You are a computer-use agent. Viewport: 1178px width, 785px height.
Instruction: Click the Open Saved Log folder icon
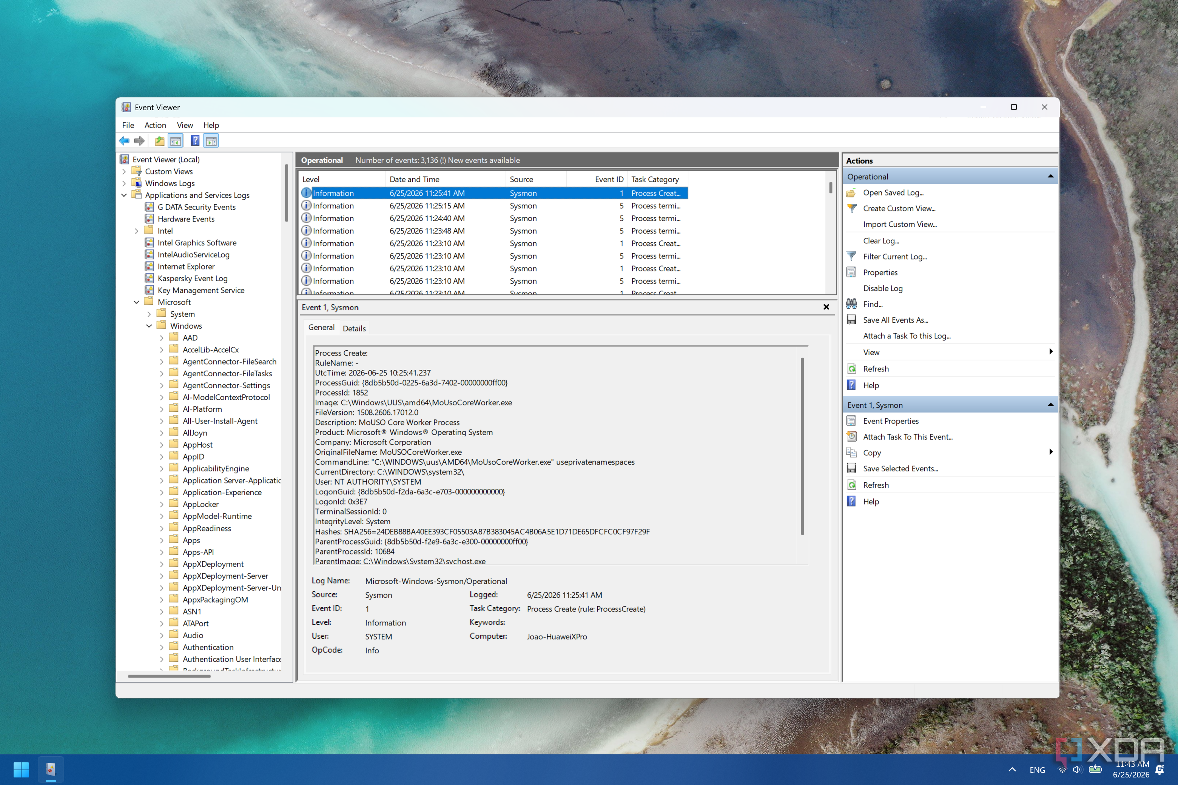[851, 193]
